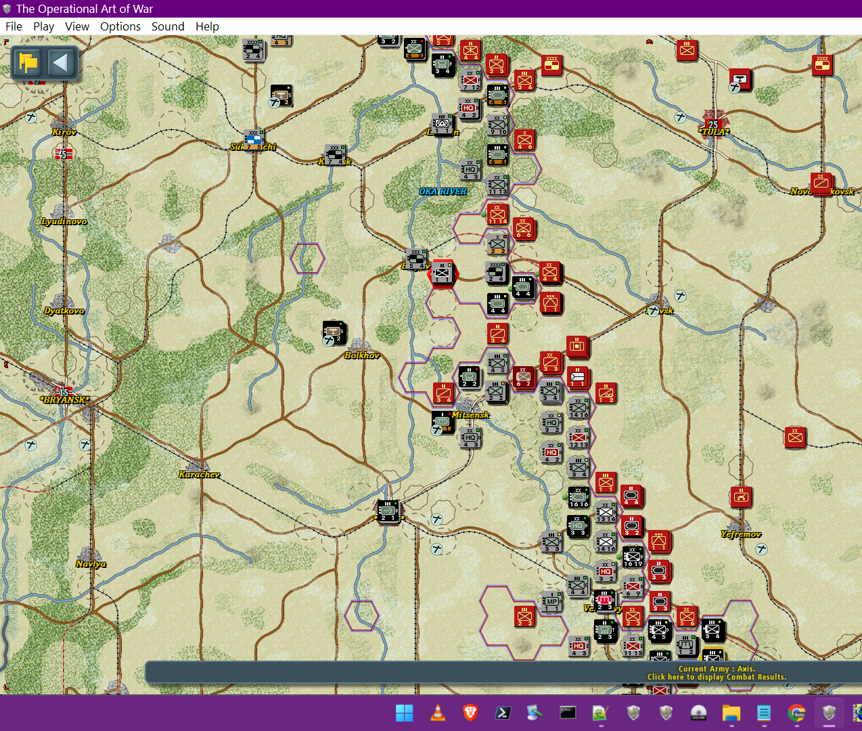Click the Karachev city label
This screenshot has height=731, width=862.
pyautogui.click(x=199, y=474)
